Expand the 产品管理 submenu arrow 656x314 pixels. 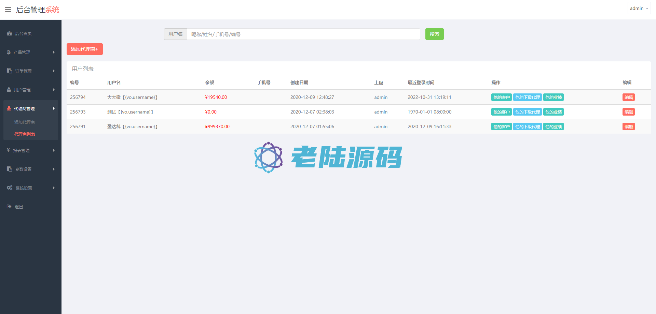coord(54,52)
